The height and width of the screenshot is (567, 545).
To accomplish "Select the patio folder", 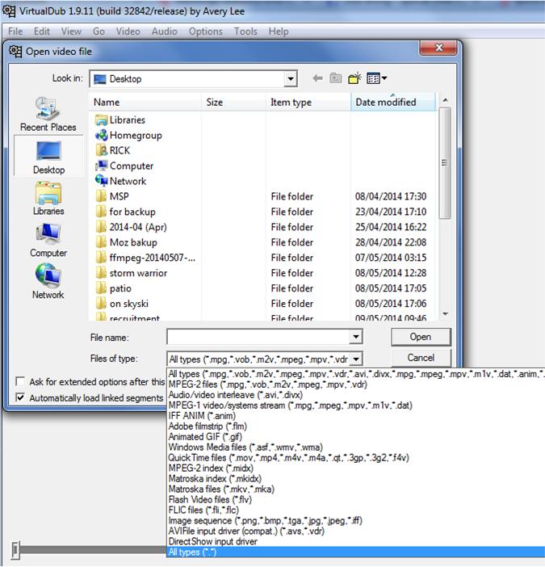I will tap(114, 288).
